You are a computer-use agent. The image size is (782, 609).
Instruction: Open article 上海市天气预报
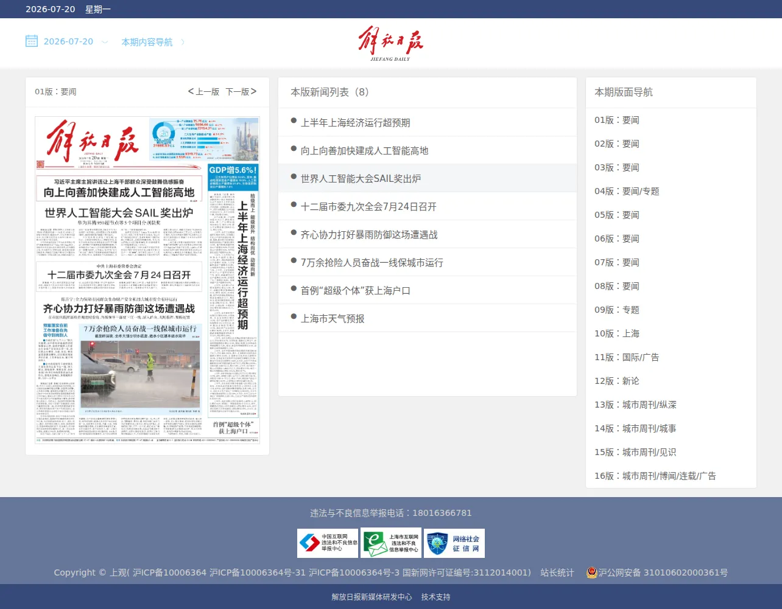click(333, 318)
